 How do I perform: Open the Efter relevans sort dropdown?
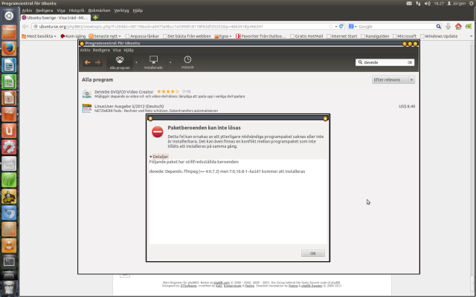(393, 79)
